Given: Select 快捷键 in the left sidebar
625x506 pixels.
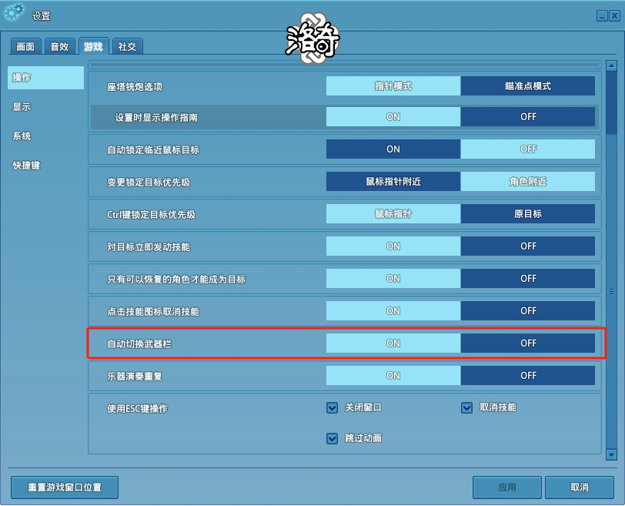Looking at the screenshot, I should (26, 166).
